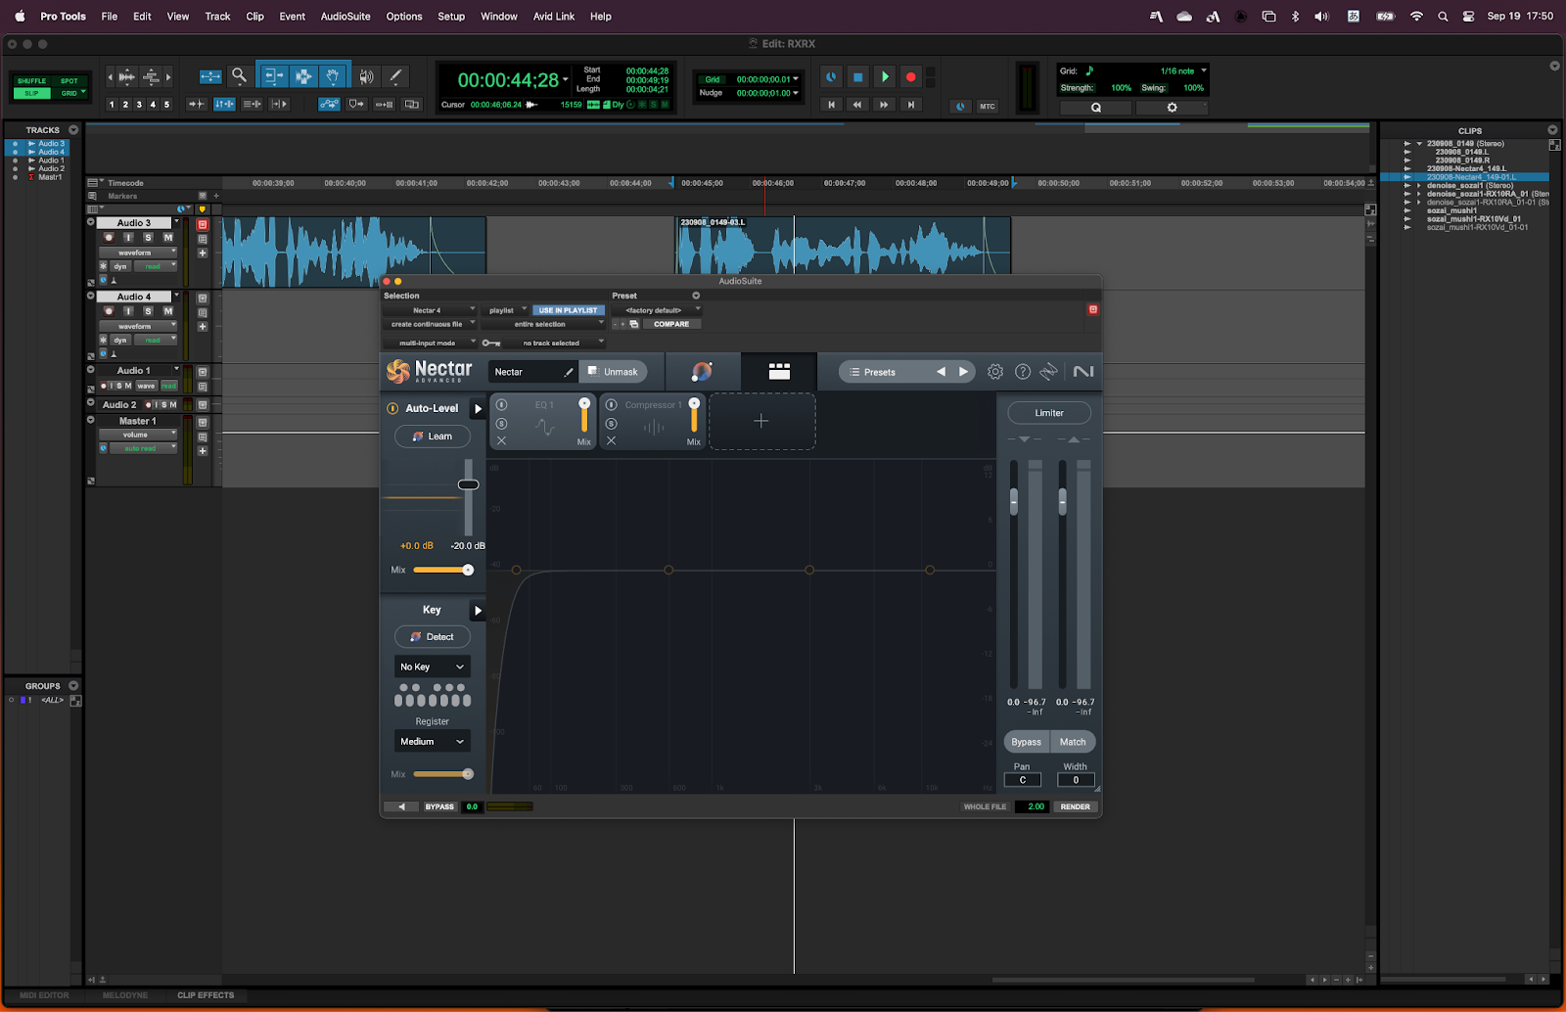Click the Stop transport button
The width and height of the screenshot is (1566, 1012).
pos(857,76)
